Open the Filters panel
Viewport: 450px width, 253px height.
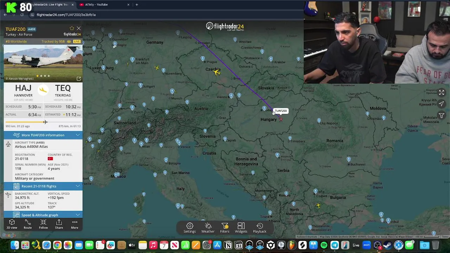point(225,228)
